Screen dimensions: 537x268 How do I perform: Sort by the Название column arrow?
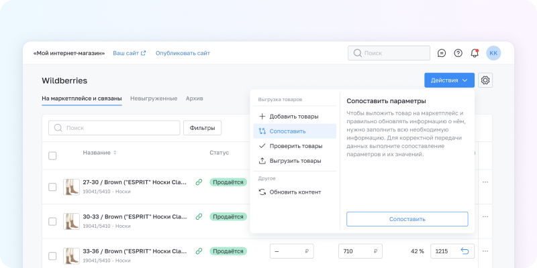[x=115, y=153]
